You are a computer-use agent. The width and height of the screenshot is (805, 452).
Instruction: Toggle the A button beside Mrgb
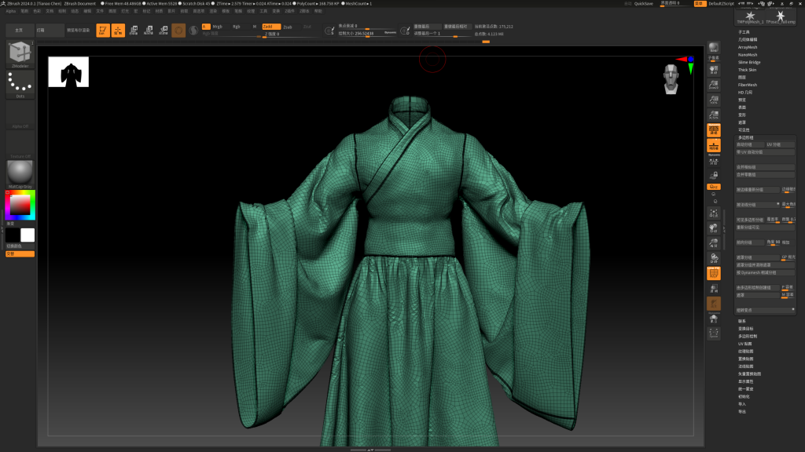(x=206, y=27)
